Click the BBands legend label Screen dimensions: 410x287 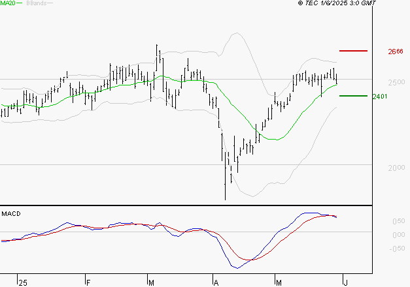pyautogui.click(x=37, y=3)
